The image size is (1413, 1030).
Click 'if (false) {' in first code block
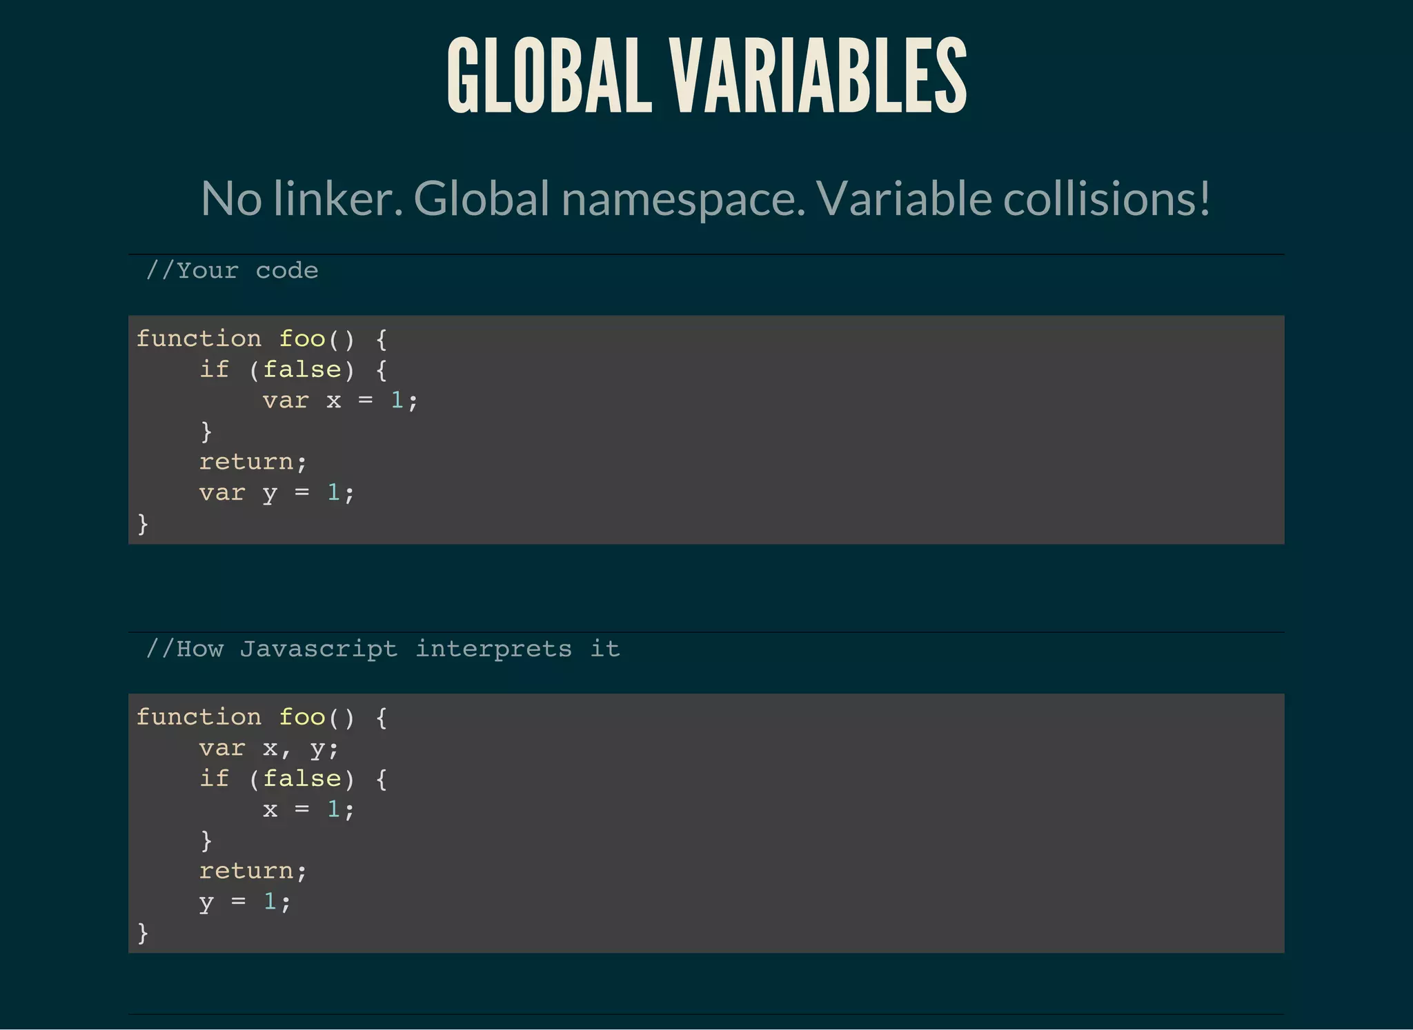[293, 370]
